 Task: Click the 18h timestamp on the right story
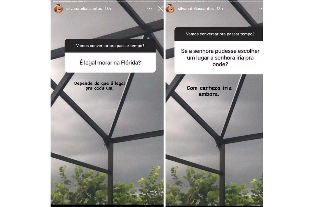pyautogui.click(x=220, y=9)
